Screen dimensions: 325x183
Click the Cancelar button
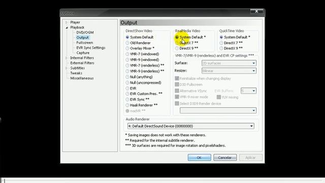225,158
